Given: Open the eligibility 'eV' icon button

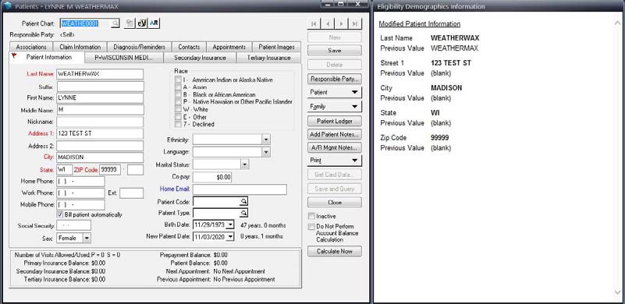Looking at the screenshot, I should (x=141, y=23).
